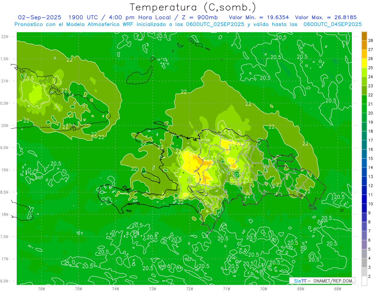Click the "73W" longitude label
This screenshot has height=293, width=379.
[x=153, y=289]
